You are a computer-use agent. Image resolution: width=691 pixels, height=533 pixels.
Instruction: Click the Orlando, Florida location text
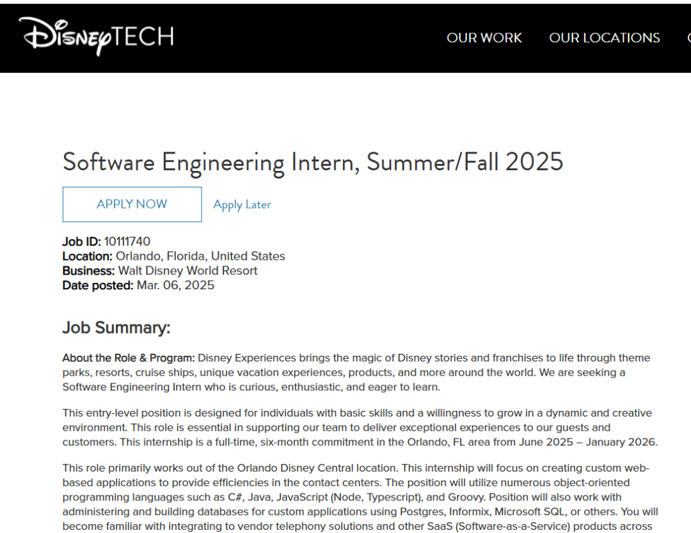[200, 256]
